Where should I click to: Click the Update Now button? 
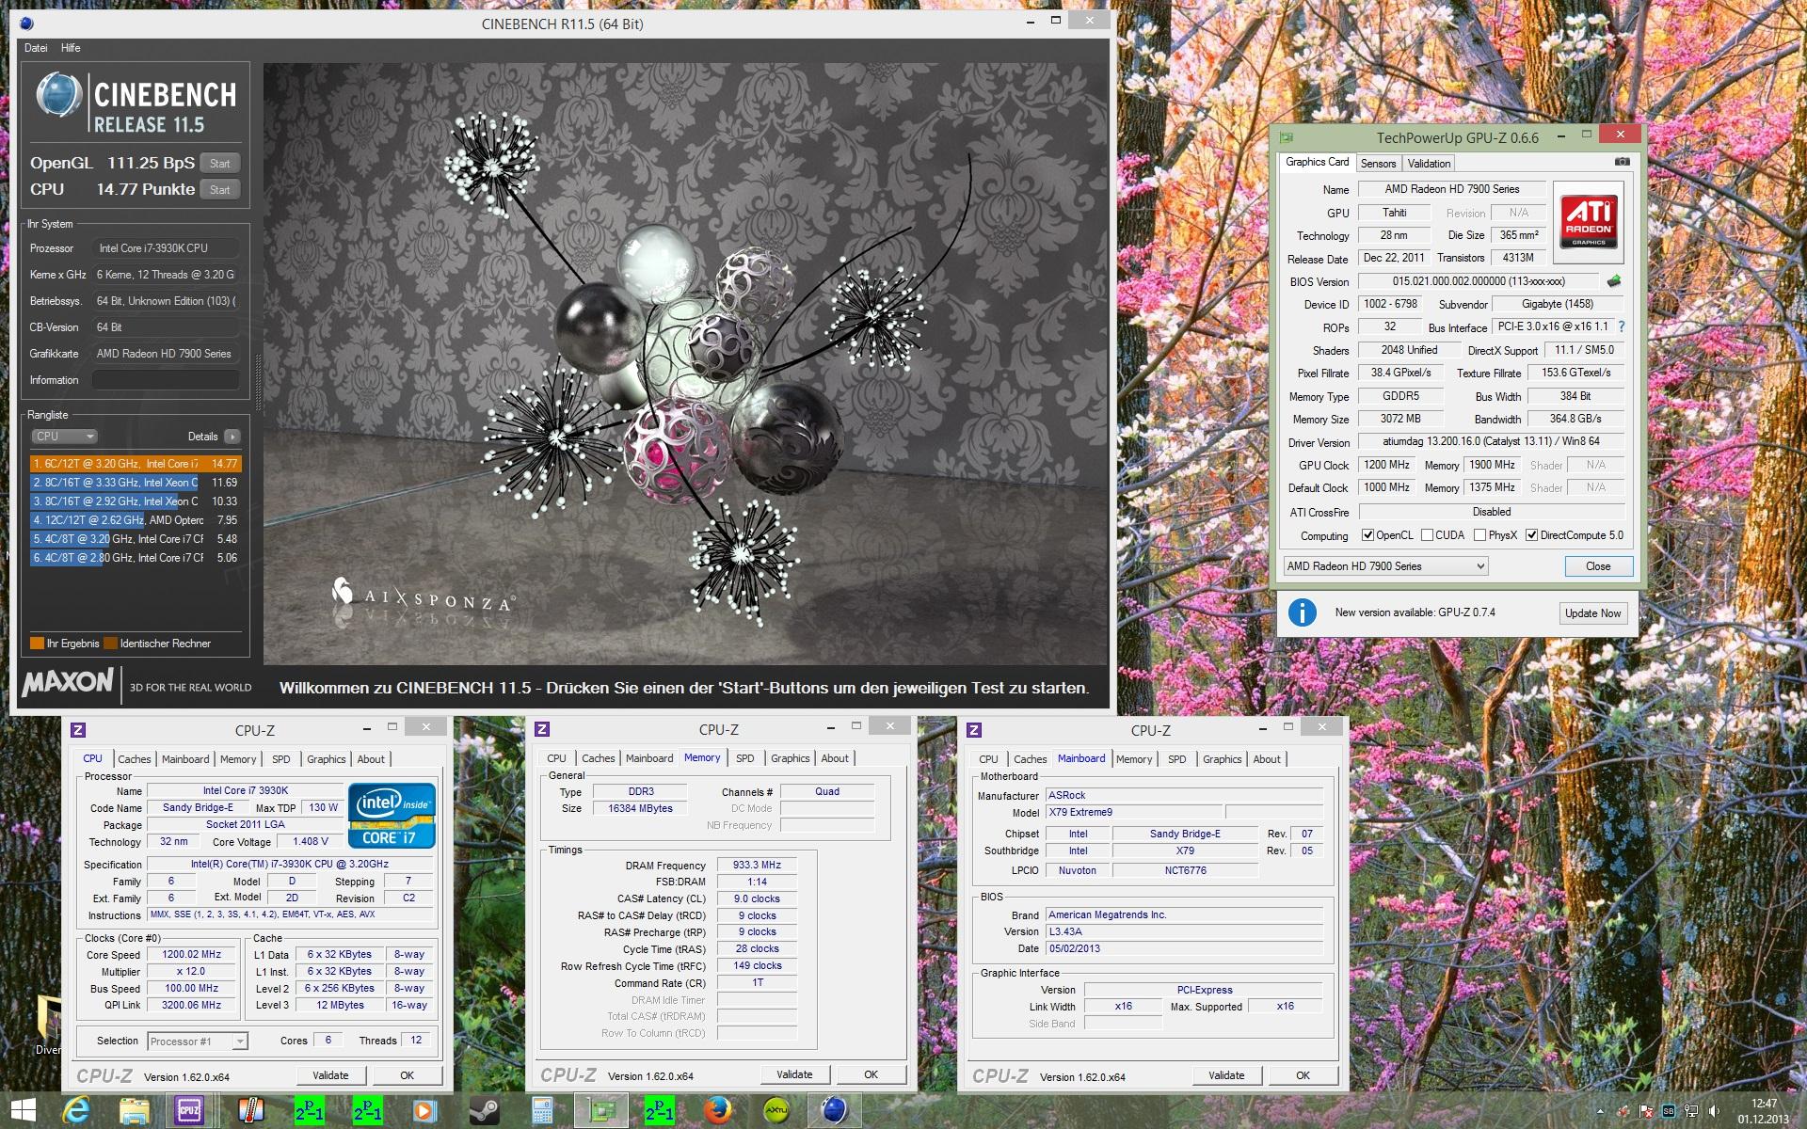click(x=1592, y=613)
